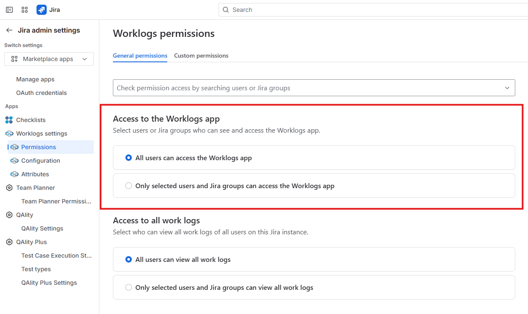The height and width of the screenshot is (314, 528).
Task: Open Test Case Execution Statuses sidebar item
Action: tap(56, 256)
